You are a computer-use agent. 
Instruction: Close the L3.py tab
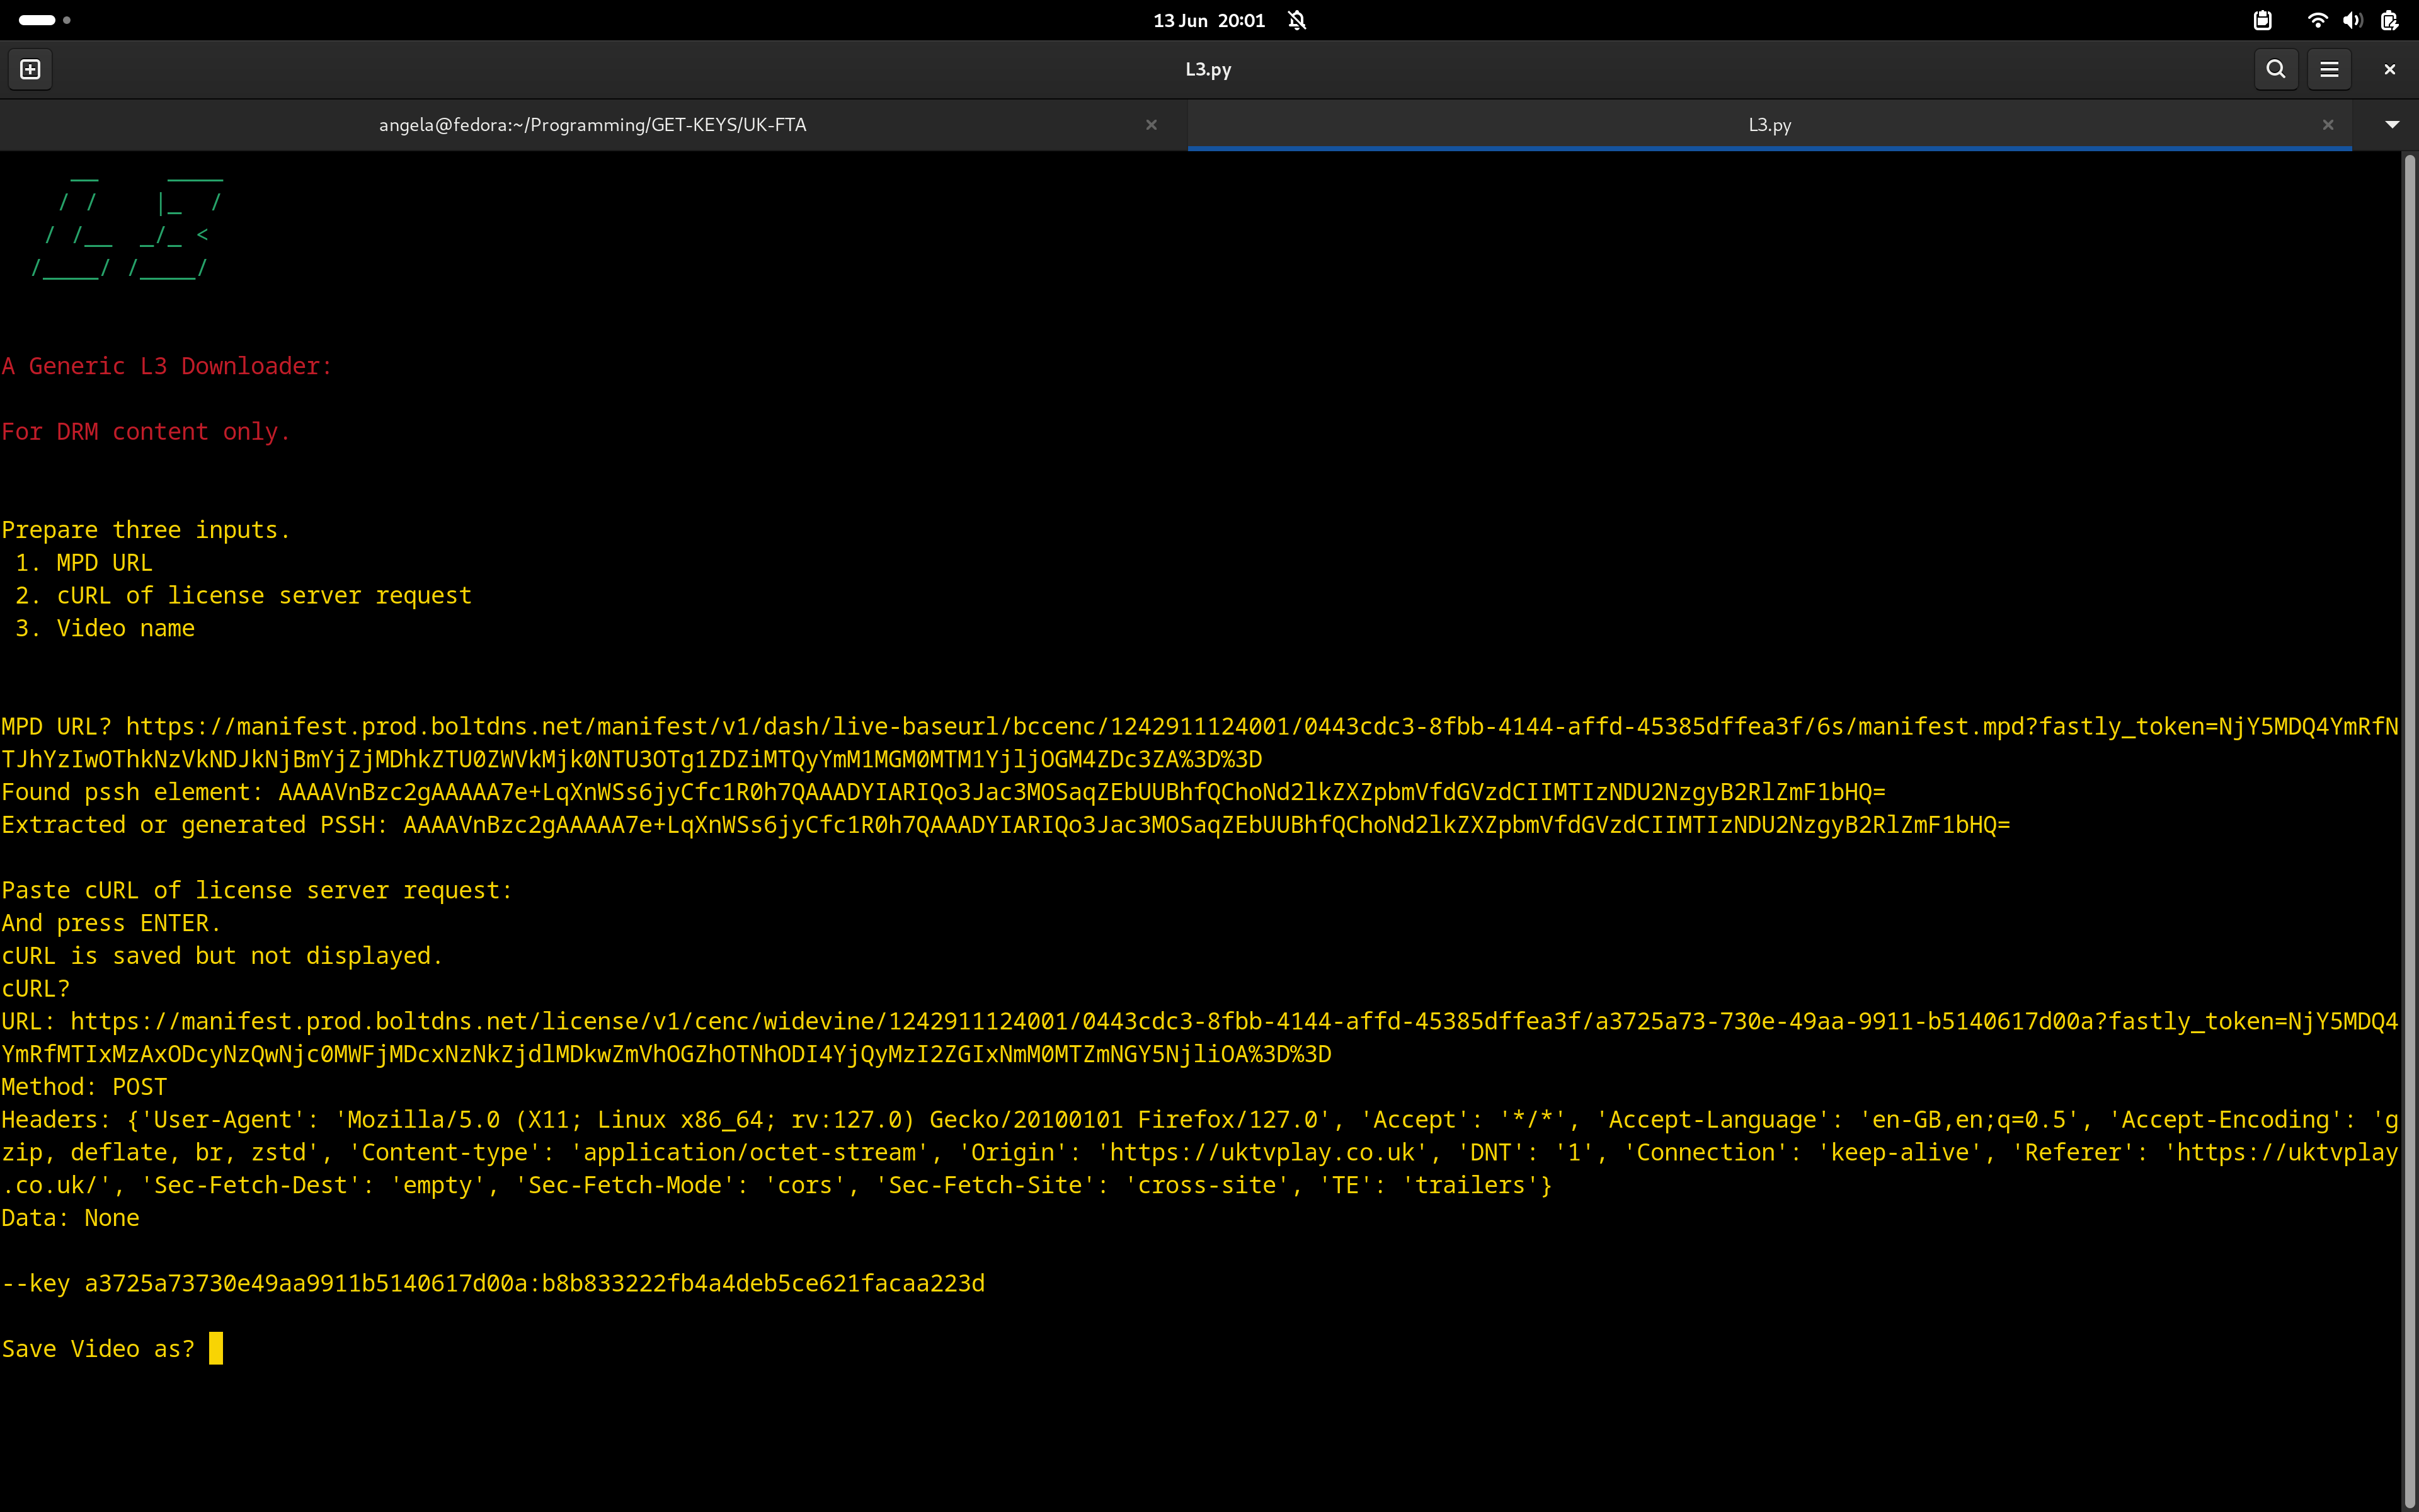(2328, 125)
